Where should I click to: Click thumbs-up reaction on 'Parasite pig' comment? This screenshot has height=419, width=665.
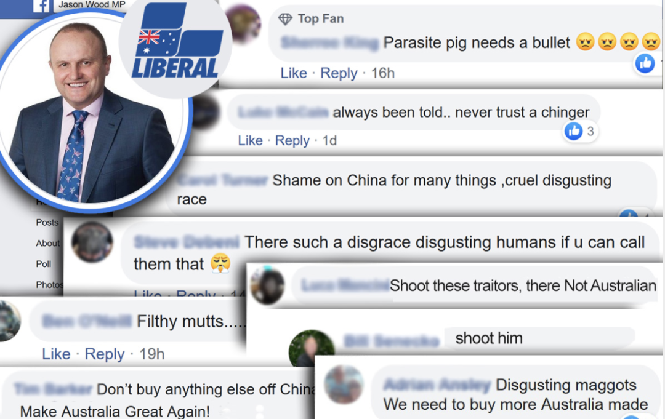tap(645, 64)
